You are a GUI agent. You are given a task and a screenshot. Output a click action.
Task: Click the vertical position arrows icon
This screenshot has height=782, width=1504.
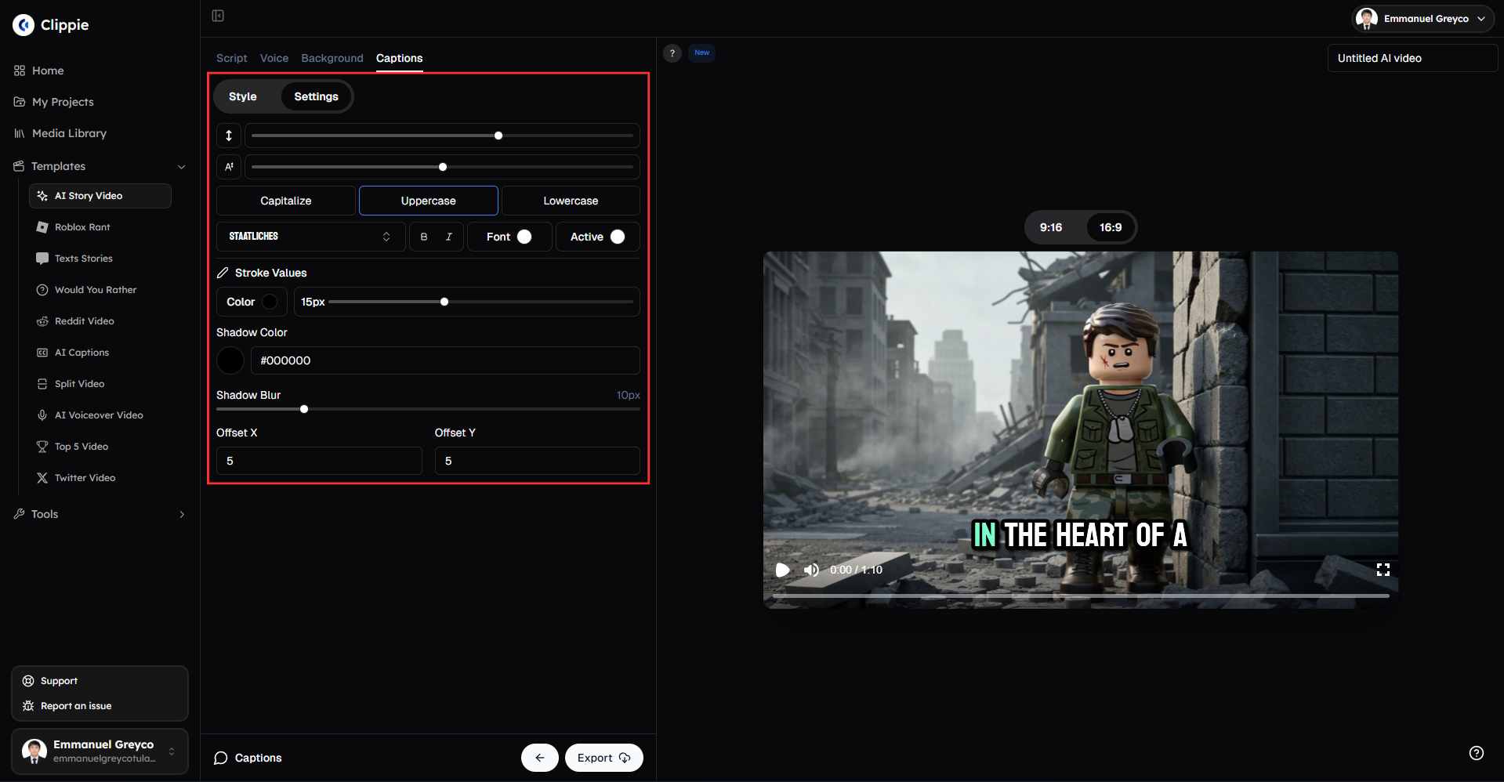(x=229, y=136)
